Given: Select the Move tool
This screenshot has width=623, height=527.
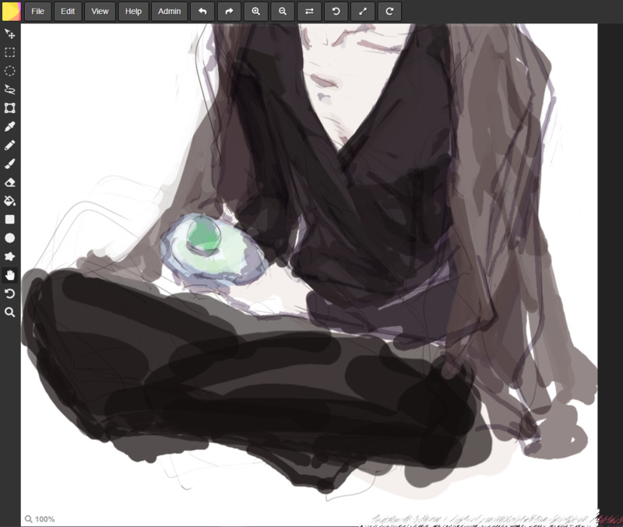Looking at the screenshot, I should (x=10, y=34).
